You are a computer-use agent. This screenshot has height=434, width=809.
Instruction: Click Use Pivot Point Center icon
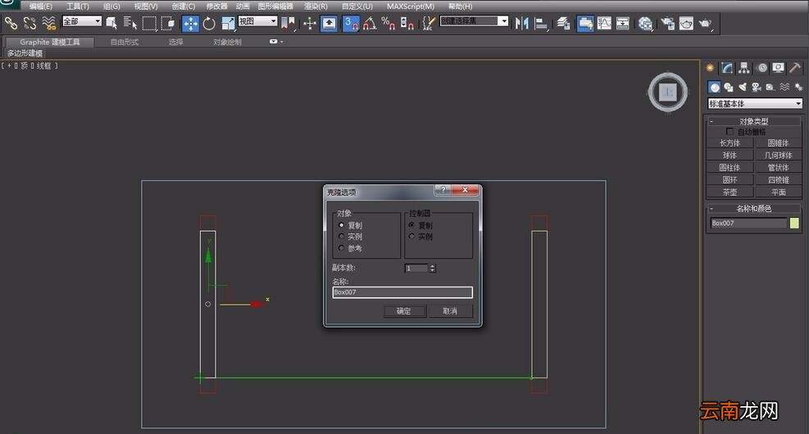(x=288, y=23)
